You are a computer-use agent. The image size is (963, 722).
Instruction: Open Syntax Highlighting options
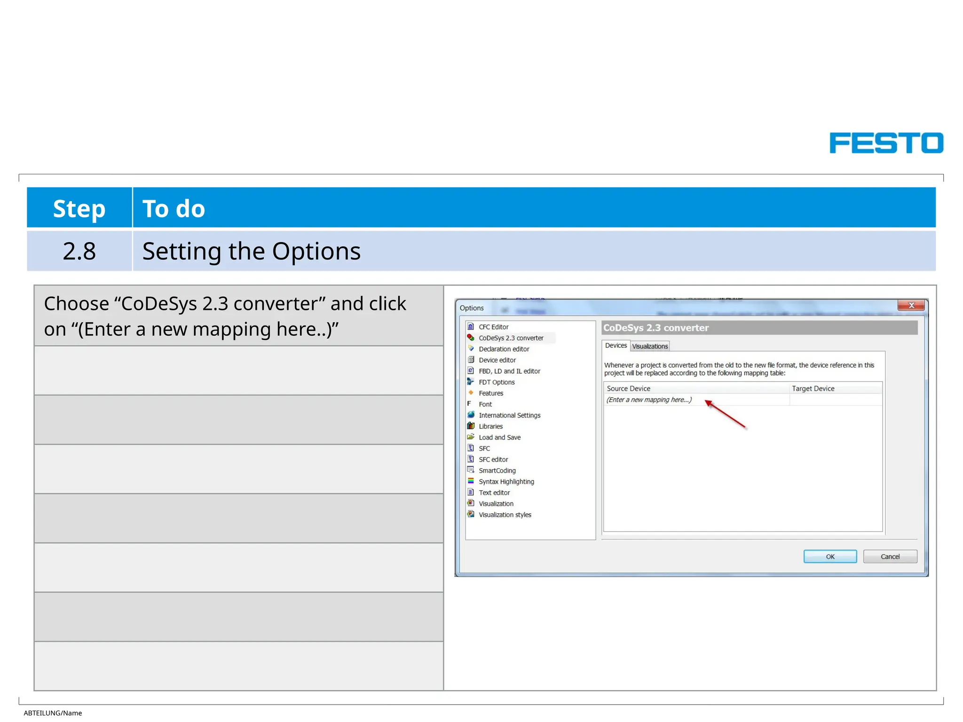[506, 481]
